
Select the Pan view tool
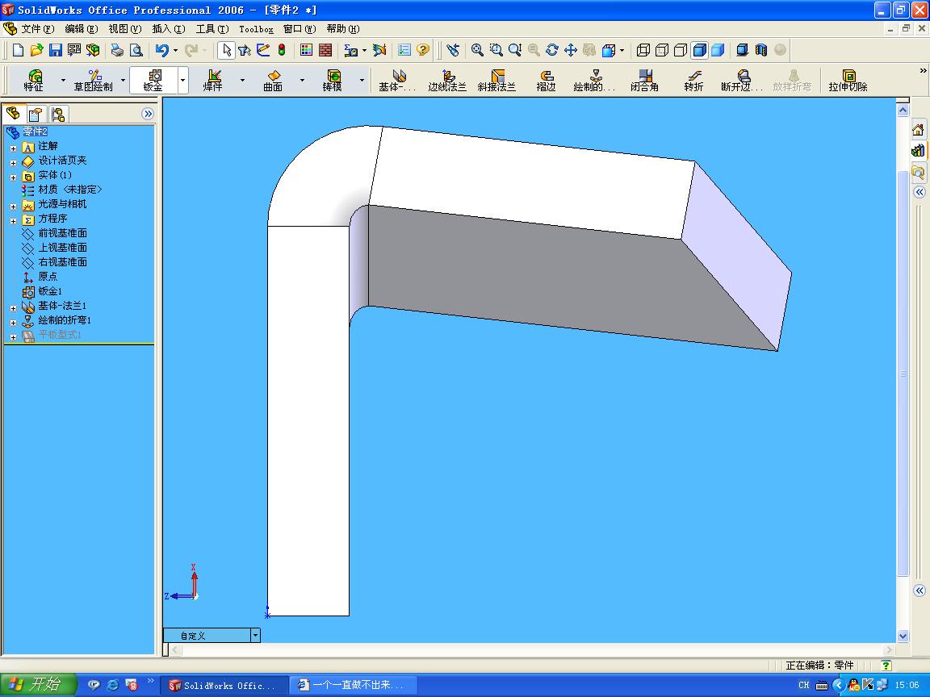tap(571, 50)
